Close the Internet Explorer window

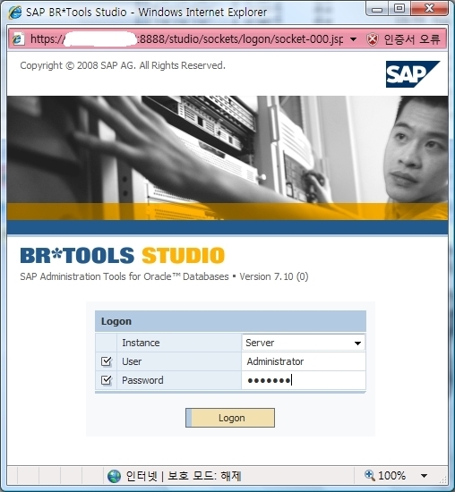tap(429, 8)
